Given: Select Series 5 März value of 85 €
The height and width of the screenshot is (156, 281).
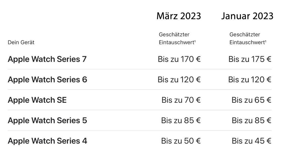Looking at the screenshot, I should pyautogui.click(x=181, y=120).
